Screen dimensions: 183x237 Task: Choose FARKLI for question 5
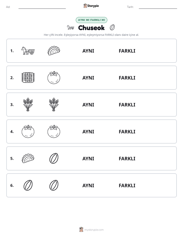127,159
